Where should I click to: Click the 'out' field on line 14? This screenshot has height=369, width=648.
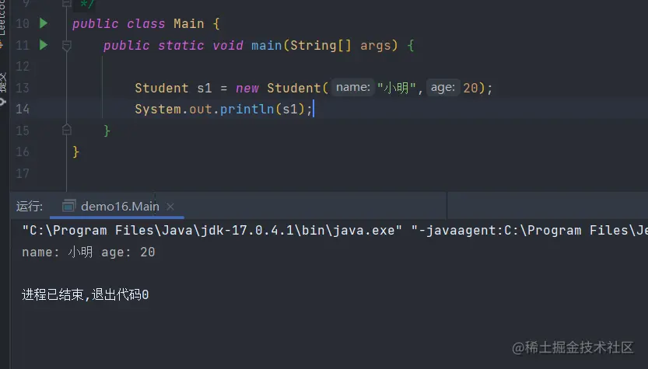(201, 109)
